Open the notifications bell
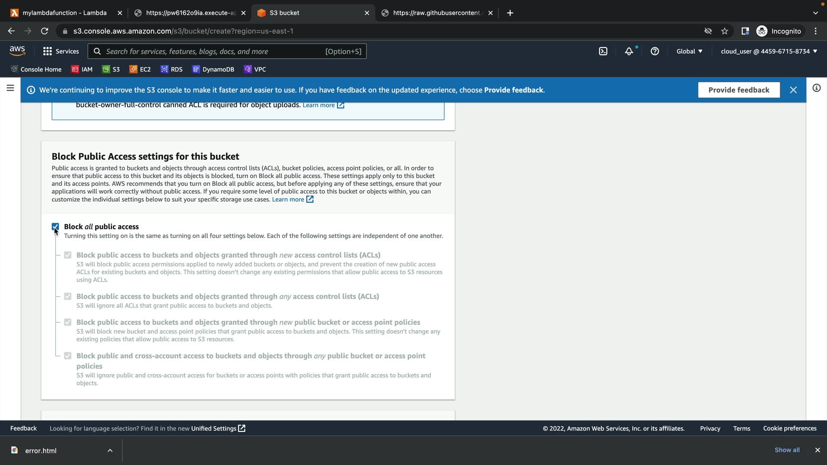 (x=629, y=51)
